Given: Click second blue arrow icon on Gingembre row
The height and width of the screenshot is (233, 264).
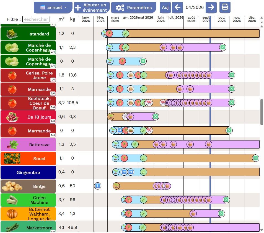Looking at the screenshot, I should point(131,172).
